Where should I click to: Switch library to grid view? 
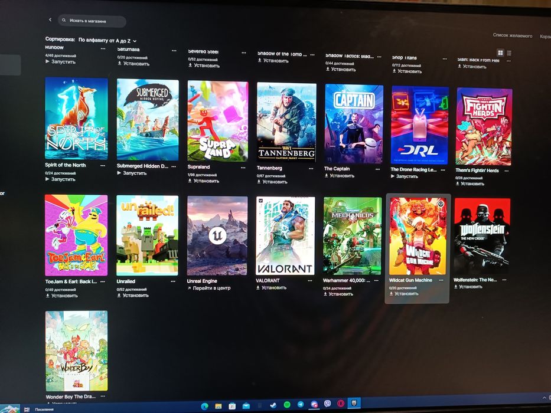500,53
